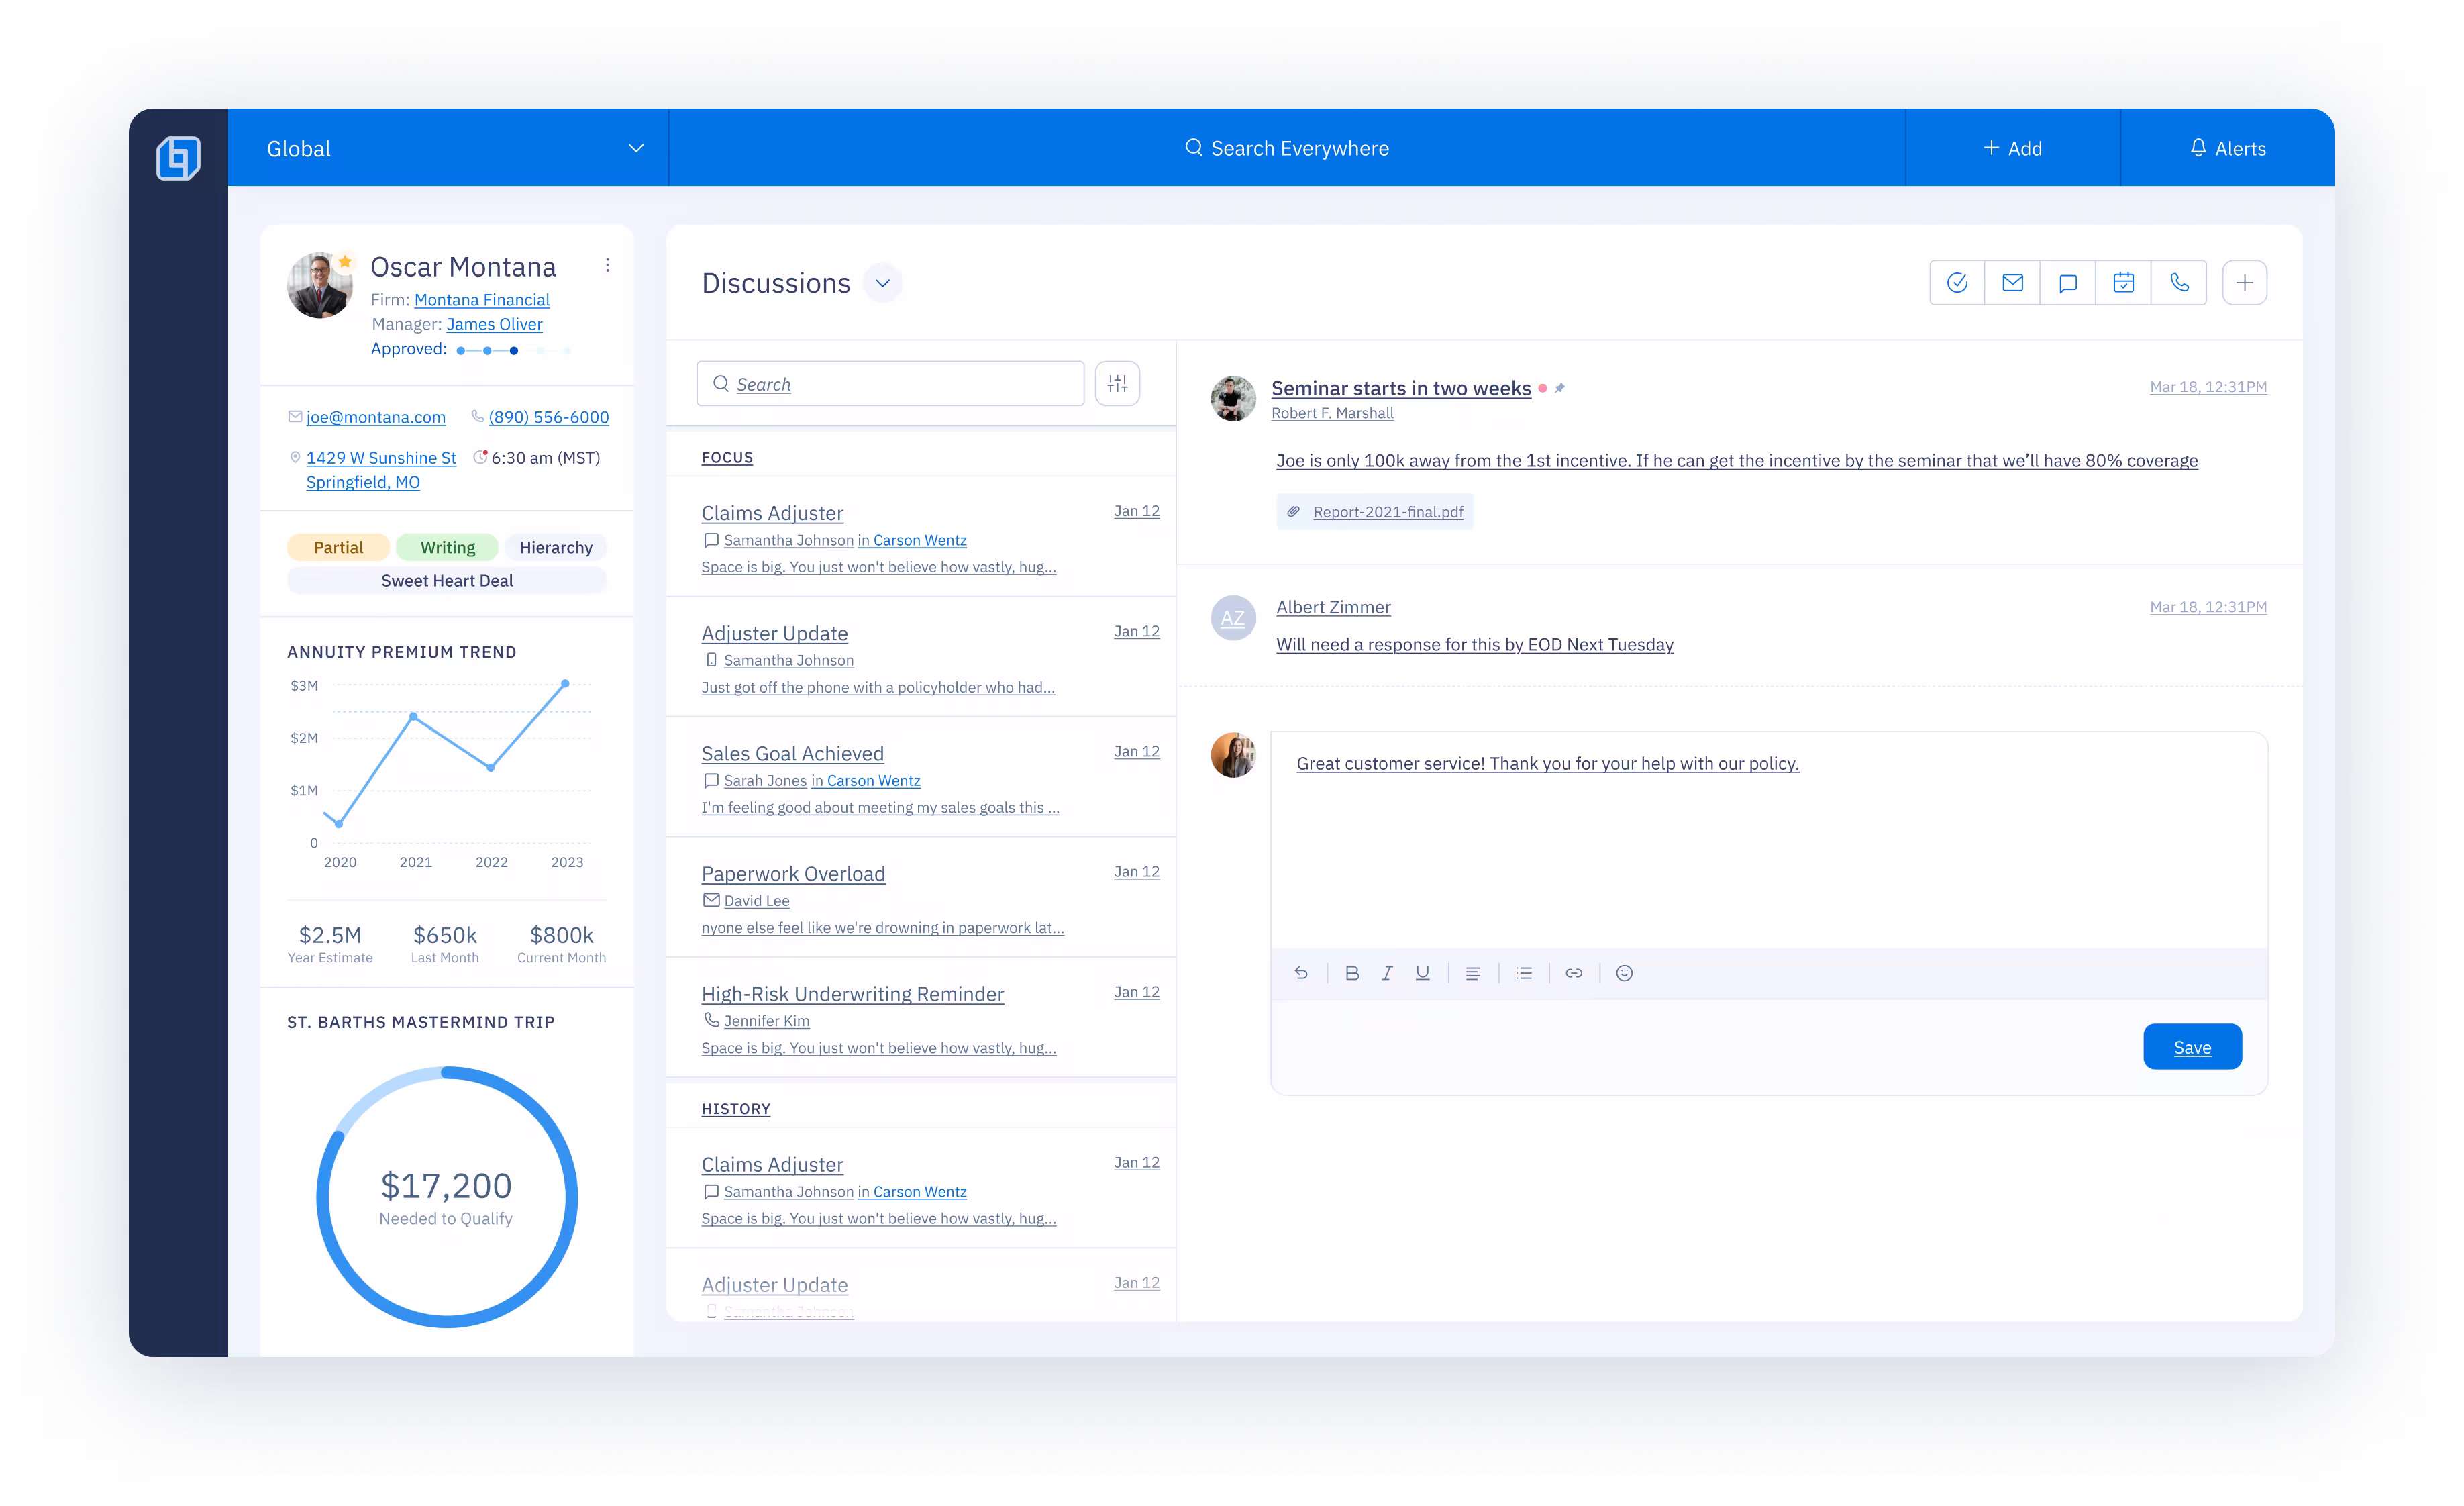This screenshot has height=1506, width=2464.
Task: Click the phone call icon in Discussions toolbar
Action: coord(2179,283)
